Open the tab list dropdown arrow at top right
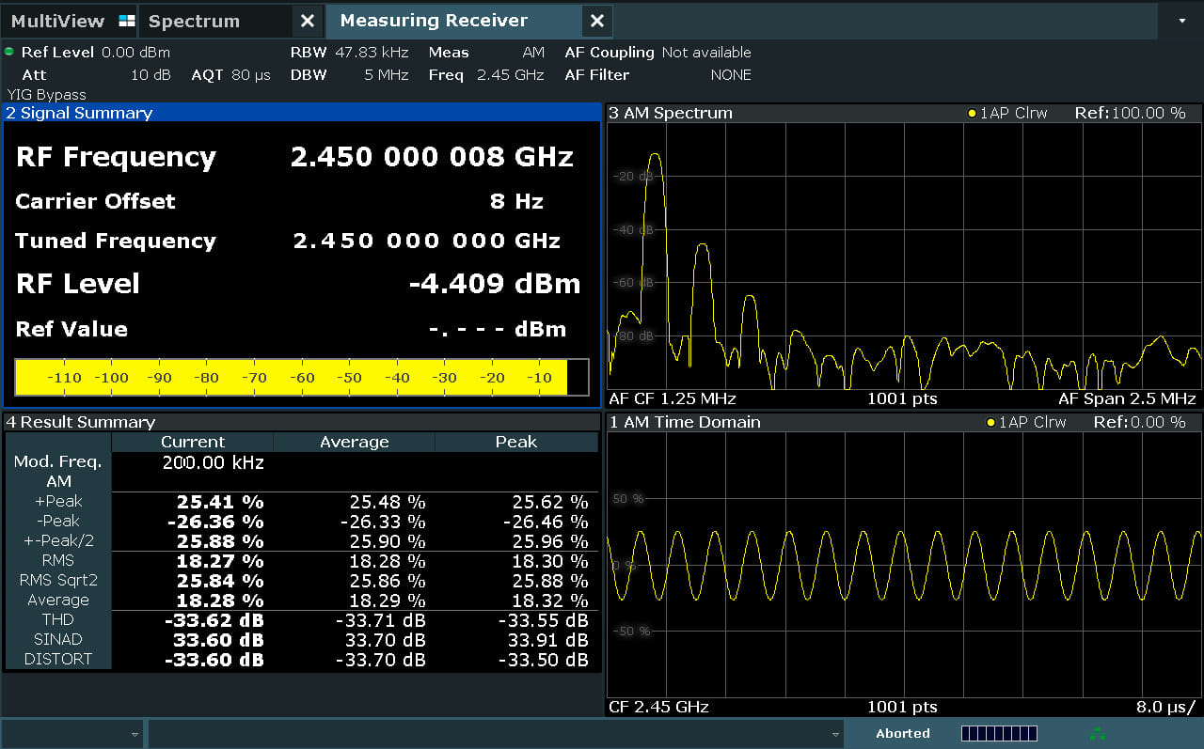The width and height of the screenshot is (1204, 749). [x=1181, y=21]
